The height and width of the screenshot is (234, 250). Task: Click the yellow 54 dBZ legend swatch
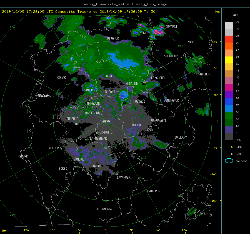(x=229, y=60)
